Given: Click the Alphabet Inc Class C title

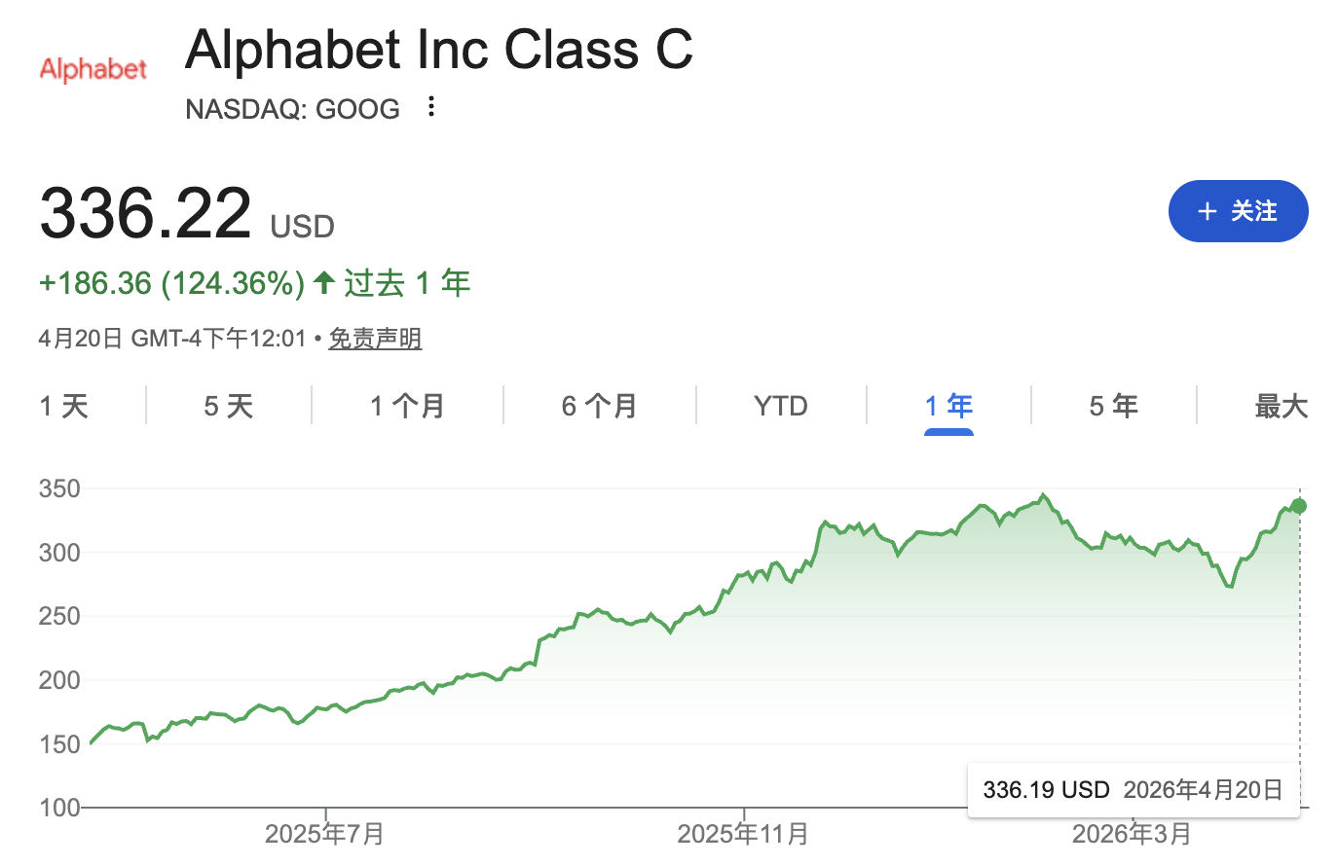Looking at the screenshot, I should pyautogui.click(x=439, y=50).
